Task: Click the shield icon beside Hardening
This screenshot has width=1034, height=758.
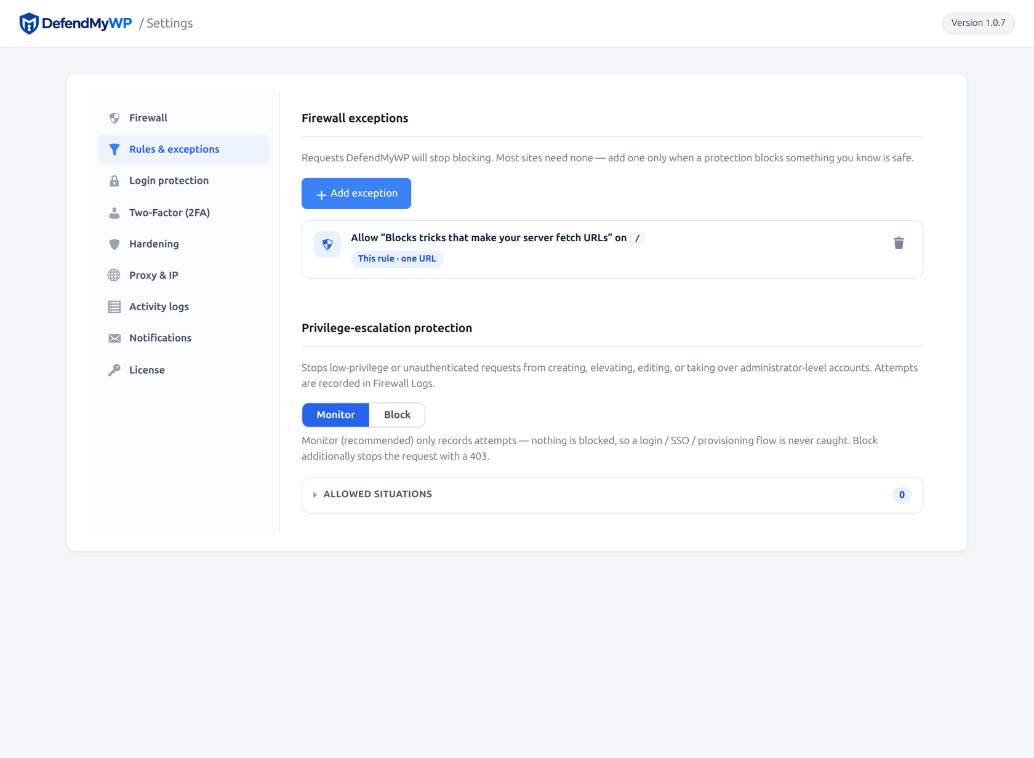Action: (114, 244)
